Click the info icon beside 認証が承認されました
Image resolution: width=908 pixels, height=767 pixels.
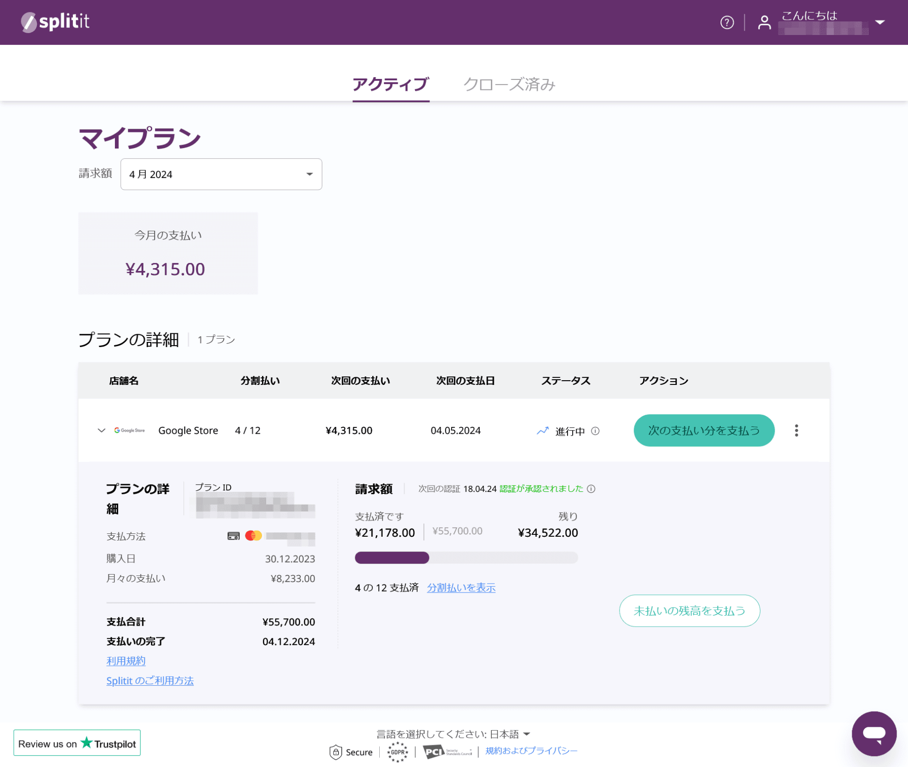[x=592, y=489]
